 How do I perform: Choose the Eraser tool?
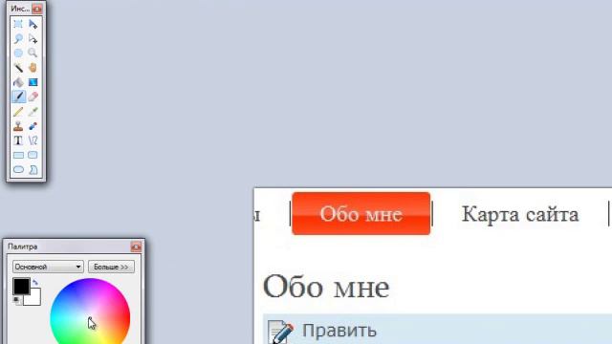click(x=33, y=97)
